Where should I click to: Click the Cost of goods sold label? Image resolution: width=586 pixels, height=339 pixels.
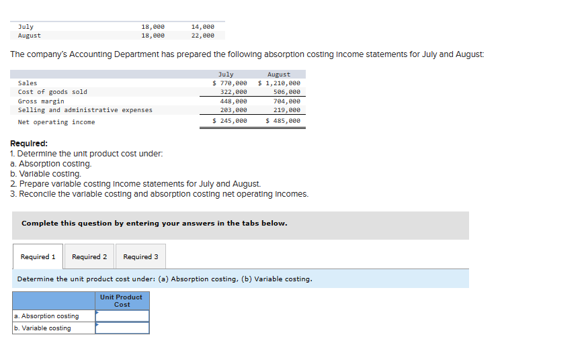pos(52,92)
